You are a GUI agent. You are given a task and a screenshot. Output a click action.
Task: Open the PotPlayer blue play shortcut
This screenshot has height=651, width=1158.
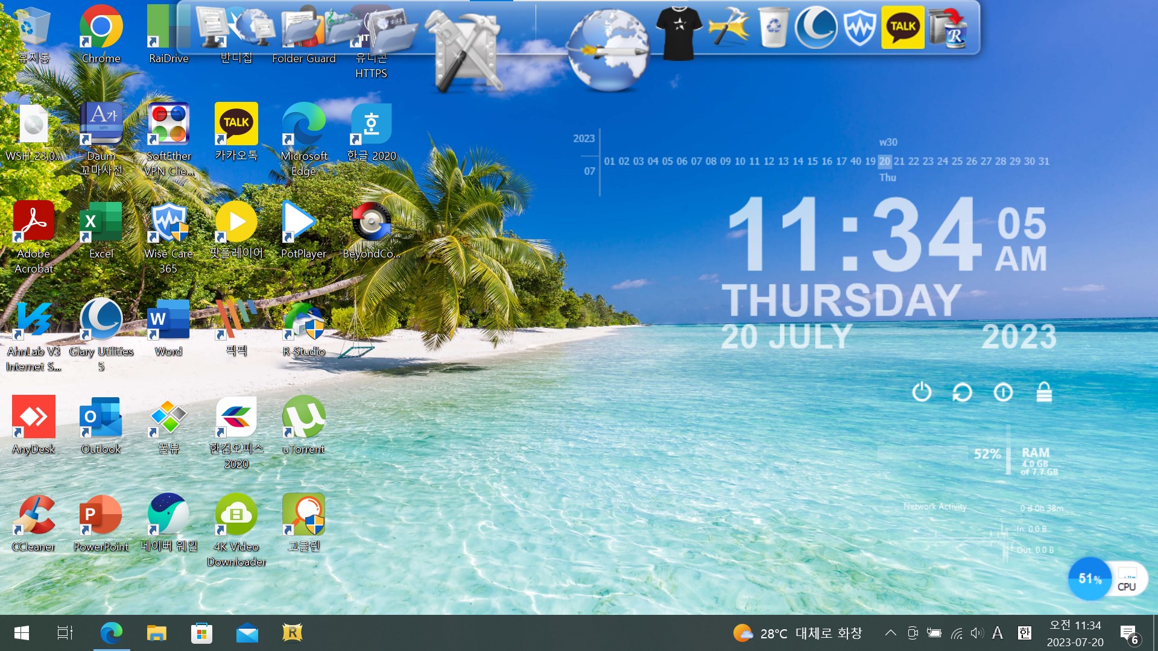(x=299, y=222)
